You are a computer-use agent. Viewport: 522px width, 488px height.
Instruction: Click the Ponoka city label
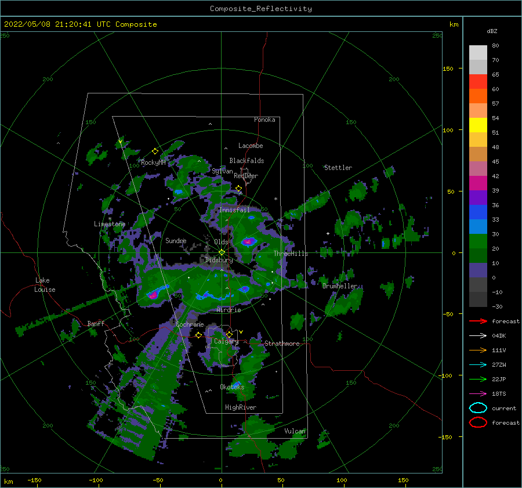264,120
